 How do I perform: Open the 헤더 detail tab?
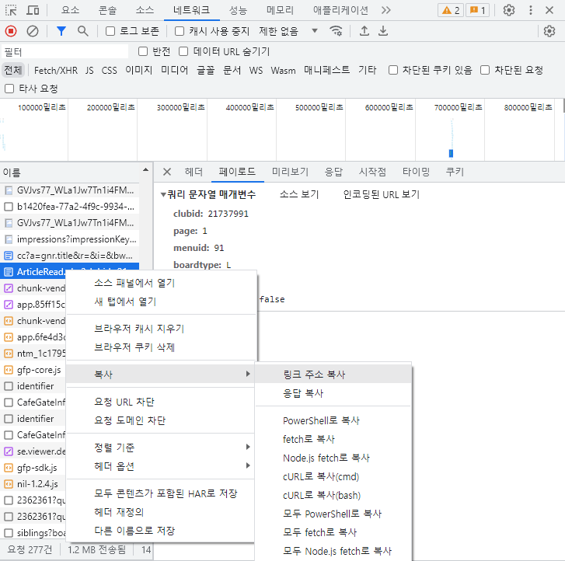pyautogui.click(x=194, y=172)
